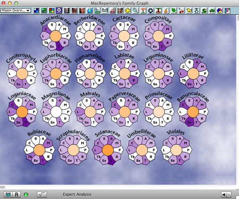
Task: Click the Umbelliferae family title
Action: pyautogui.click(x=141, y=134)
